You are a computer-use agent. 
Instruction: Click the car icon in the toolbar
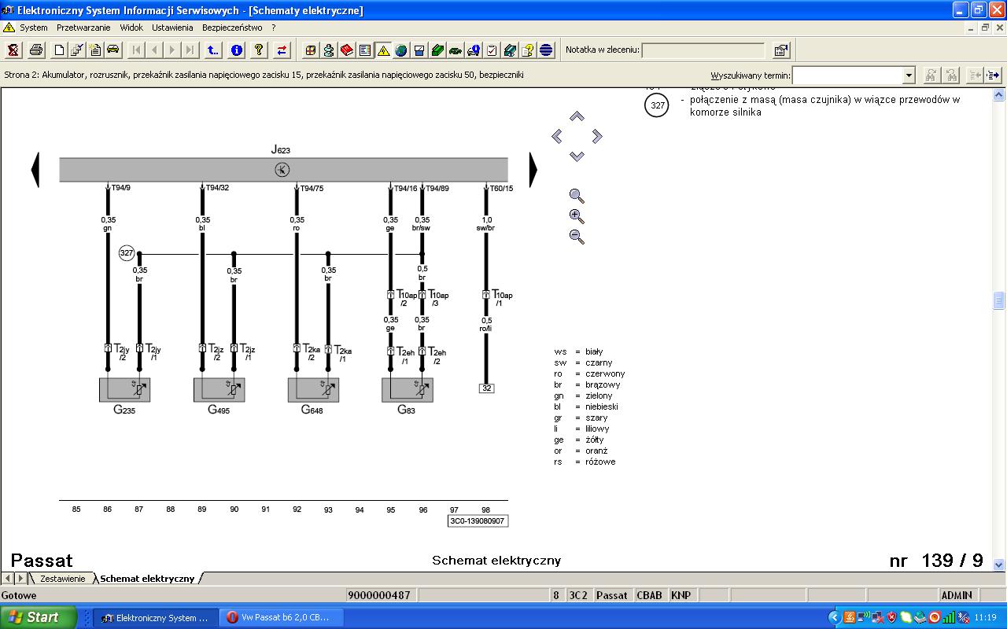coord(113,50)
